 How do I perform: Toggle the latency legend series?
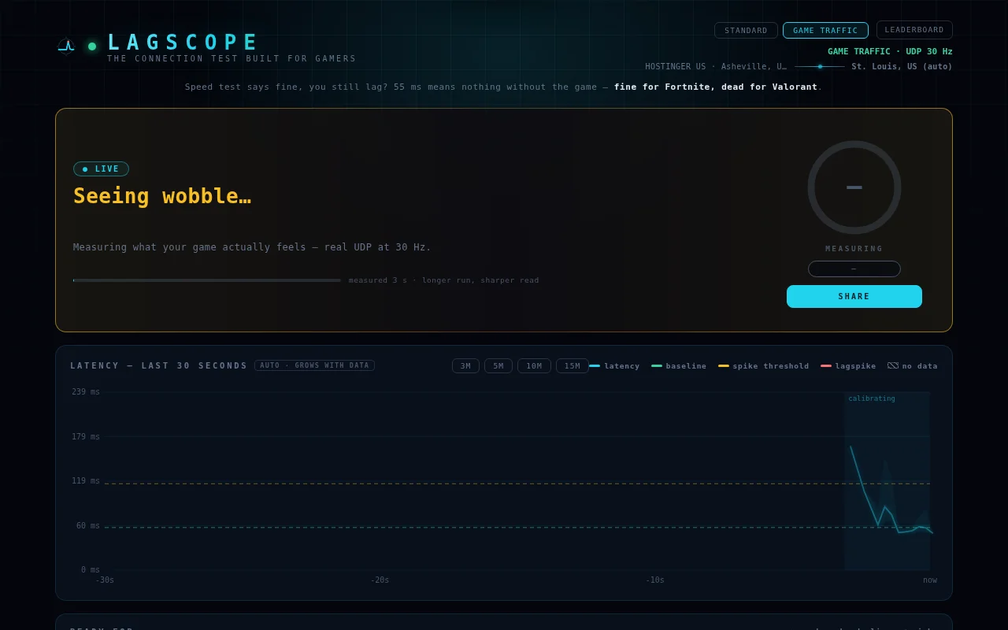tap(614, 365)
